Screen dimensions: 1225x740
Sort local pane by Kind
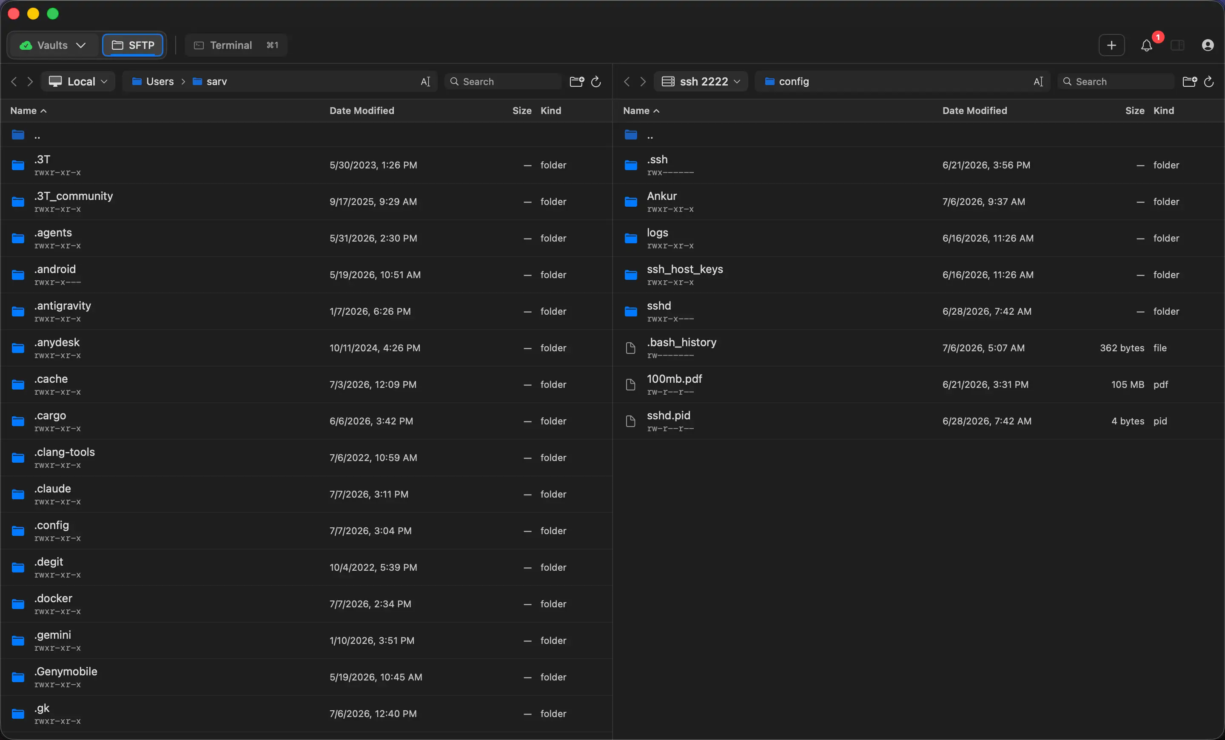click(551, 111)
